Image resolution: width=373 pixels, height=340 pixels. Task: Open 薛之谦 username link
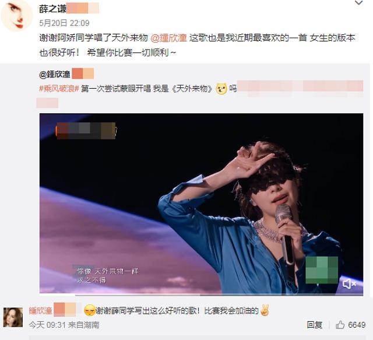pos(53,9)
